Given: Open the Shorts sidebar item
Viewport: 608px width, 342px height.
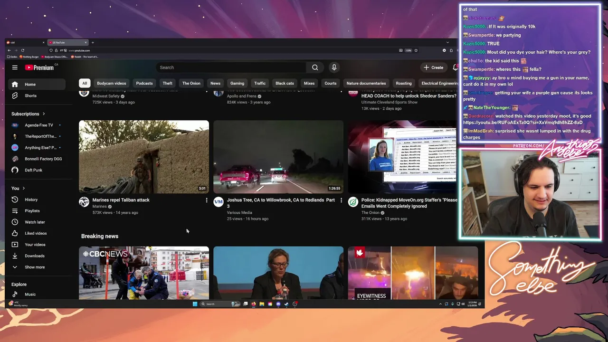Looking at the screenshot, I should tap(37, 95).
